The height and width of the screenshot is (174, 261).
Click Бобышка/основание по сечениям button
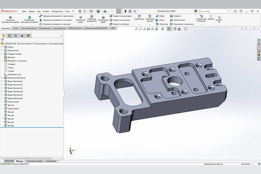(55, 20)
